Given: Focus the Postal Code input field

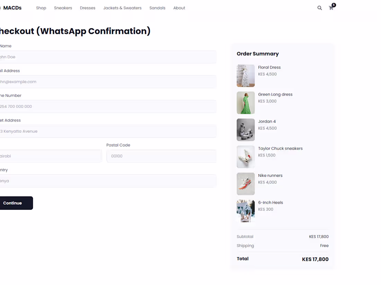Looking at the screenshot, I should coord(161,156).
